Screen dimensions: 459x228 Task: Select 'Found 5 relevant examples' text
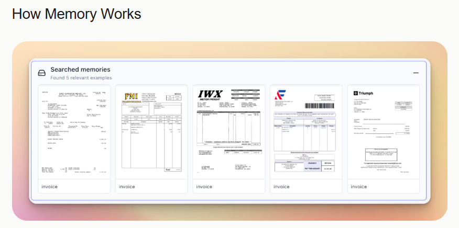pyautogui.click(x=81, y=78)
